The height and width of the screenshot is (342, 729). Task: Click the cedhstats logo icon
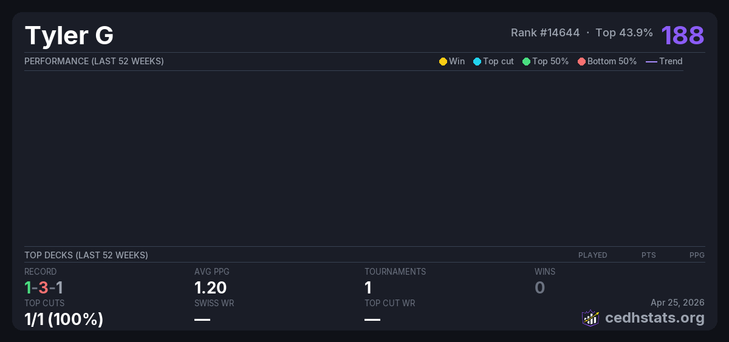pos(590,318)
